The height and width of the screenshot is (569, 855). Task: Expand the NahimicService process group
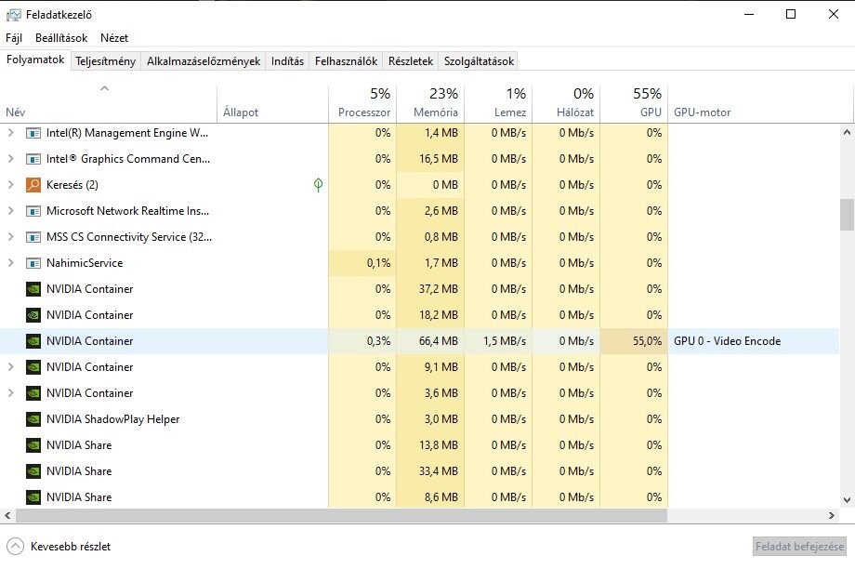tap(10, 263)
